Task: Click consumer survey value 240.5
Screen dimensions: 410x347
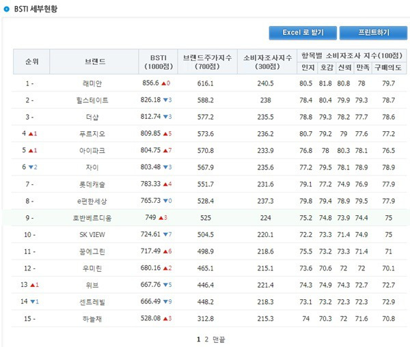Action: [265, 83]
